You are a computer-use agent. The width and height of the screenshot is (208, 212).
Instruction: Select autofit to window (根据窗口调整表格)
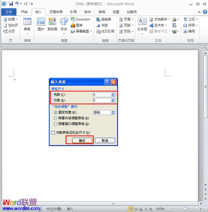click(x=55, y=124)
